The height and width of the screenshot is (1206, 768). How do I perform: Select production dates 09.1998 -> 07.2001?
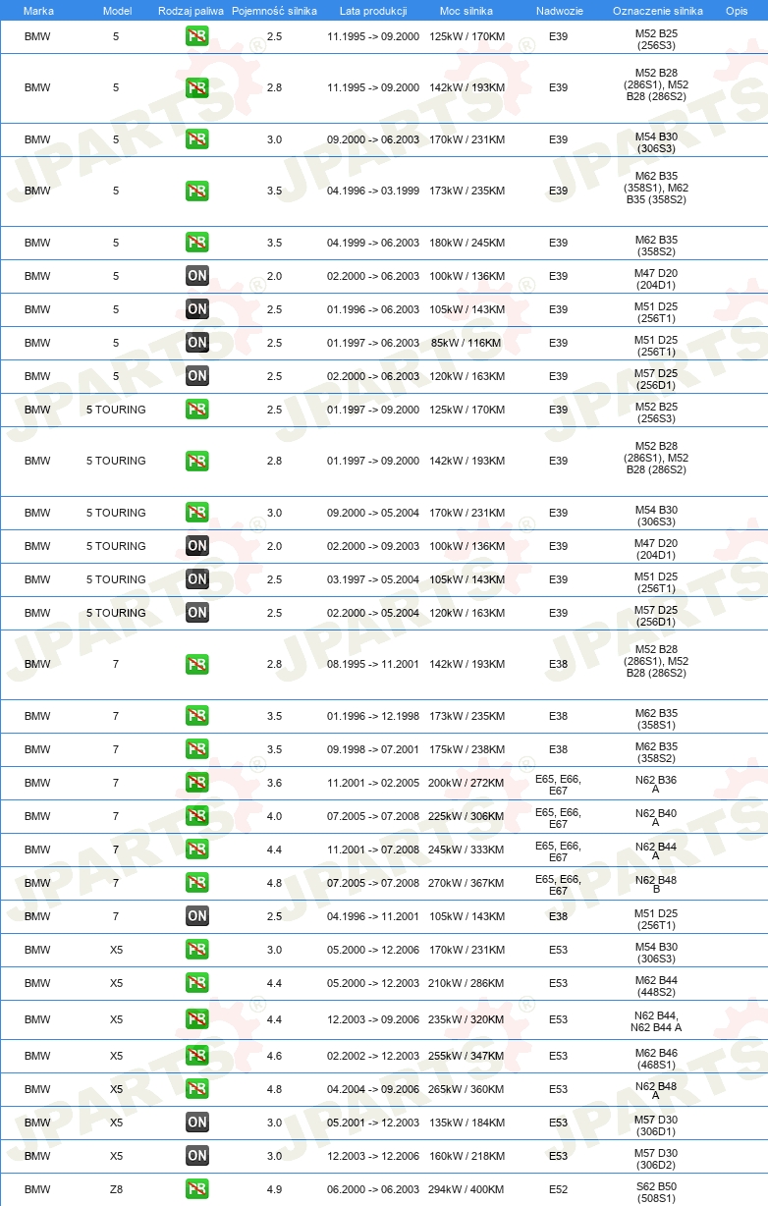(373, 749)
